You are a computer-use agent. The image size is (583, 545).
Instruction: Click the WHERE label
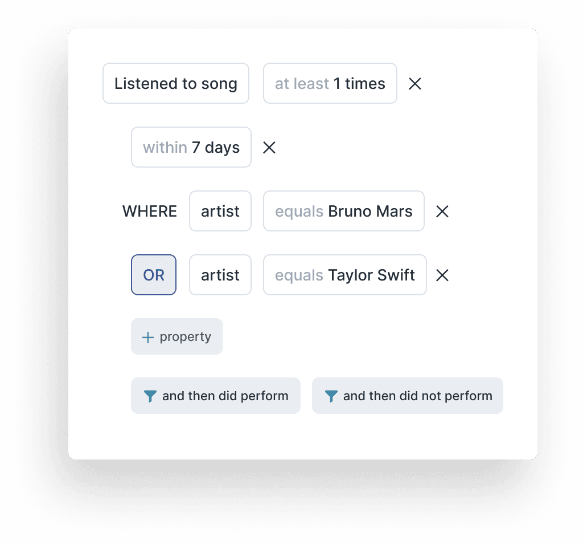(x=150, y=212)
